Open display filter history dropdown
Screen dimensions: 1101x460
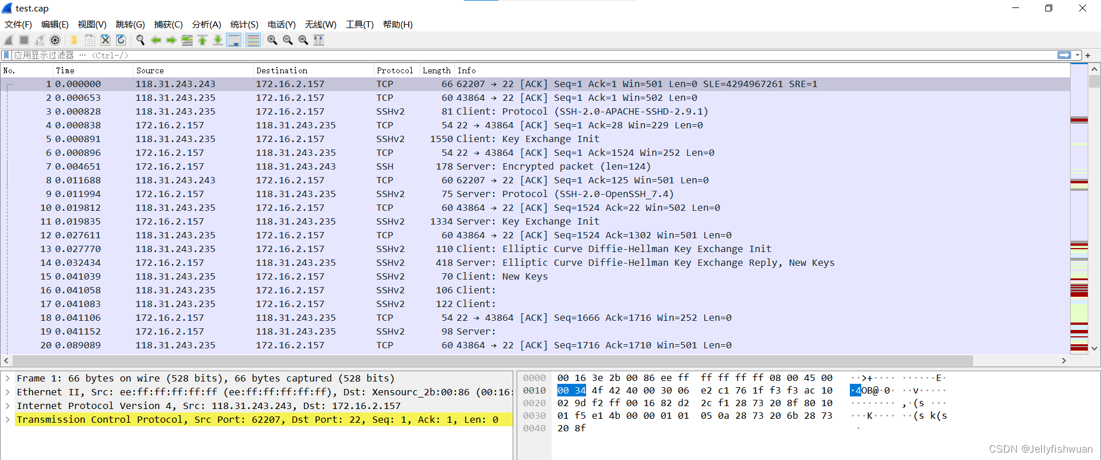pyautogui.click(x=1077, y=55)
